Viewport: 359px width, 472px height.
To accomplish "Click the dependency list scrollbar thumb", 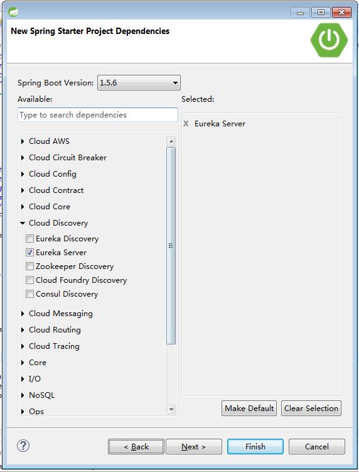I will tap(171, 245).
